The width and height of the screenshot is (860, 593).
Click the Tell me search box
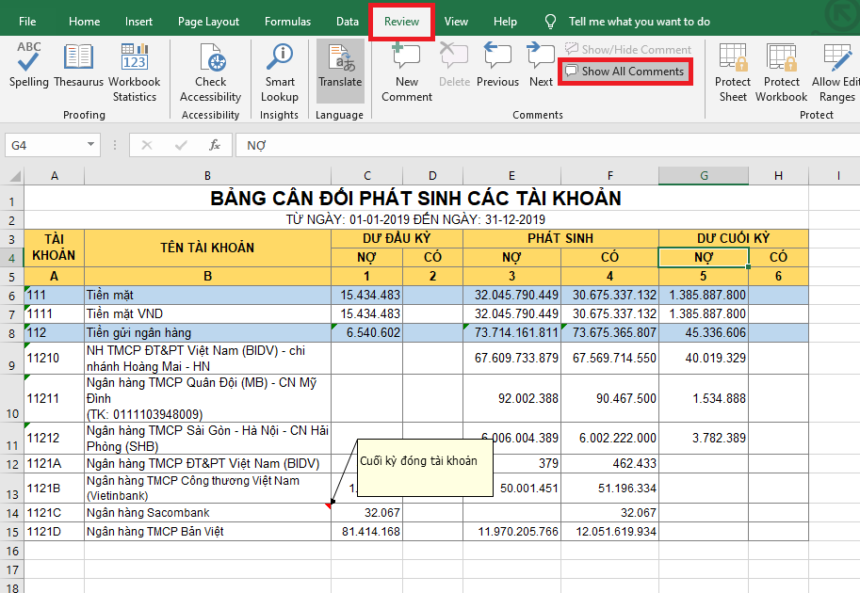click(639, 22)
